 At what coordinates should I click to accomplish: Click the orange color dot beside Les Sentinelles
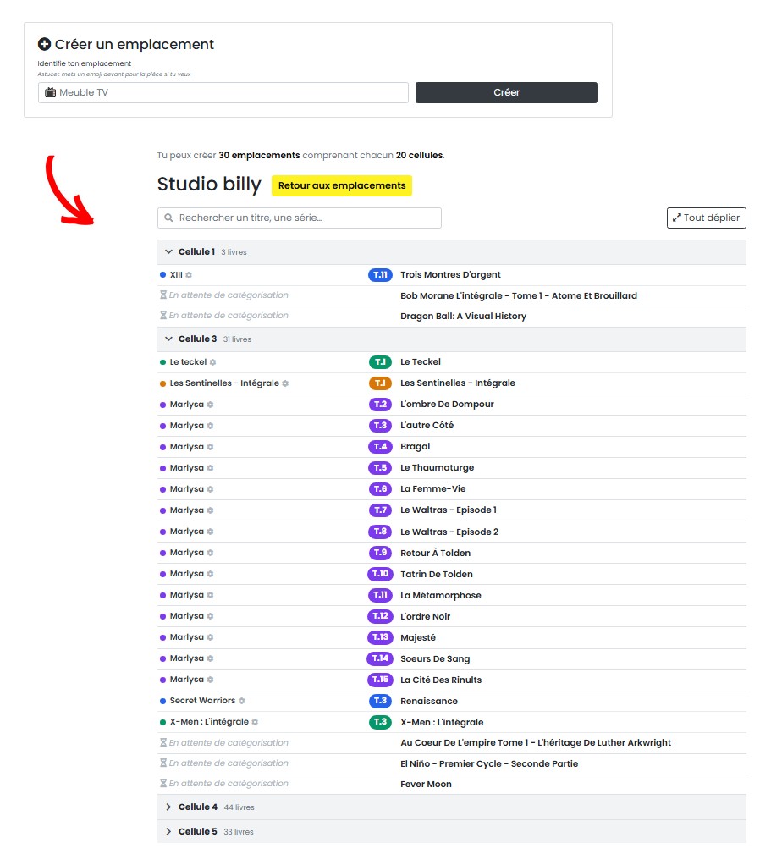coord(162,383)
